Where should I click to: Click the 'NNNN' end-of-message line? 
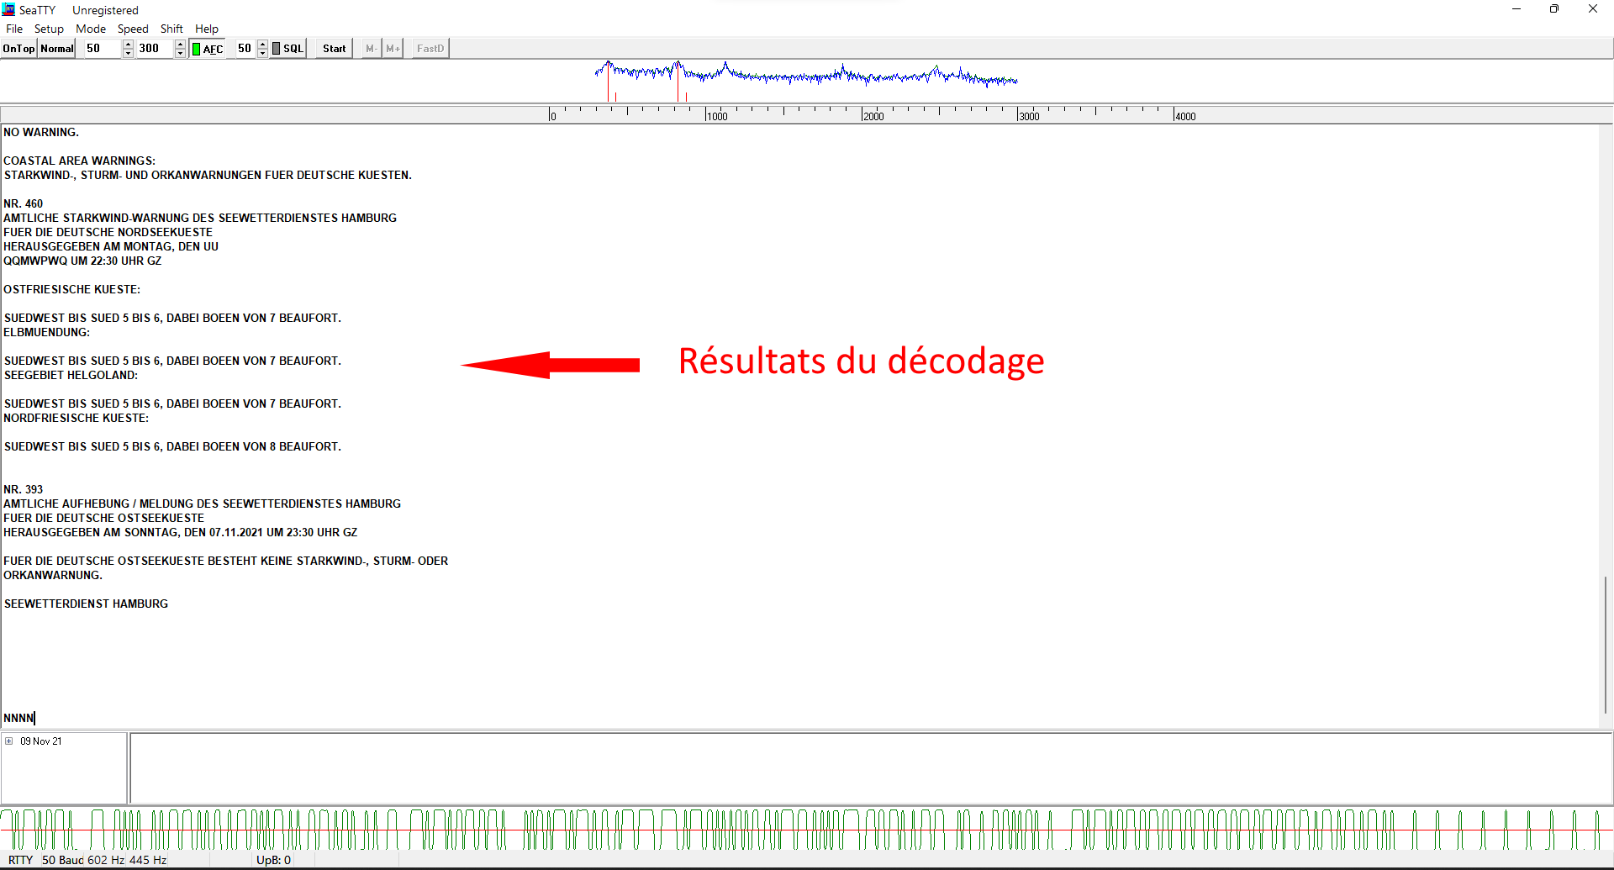click(18, 718)
